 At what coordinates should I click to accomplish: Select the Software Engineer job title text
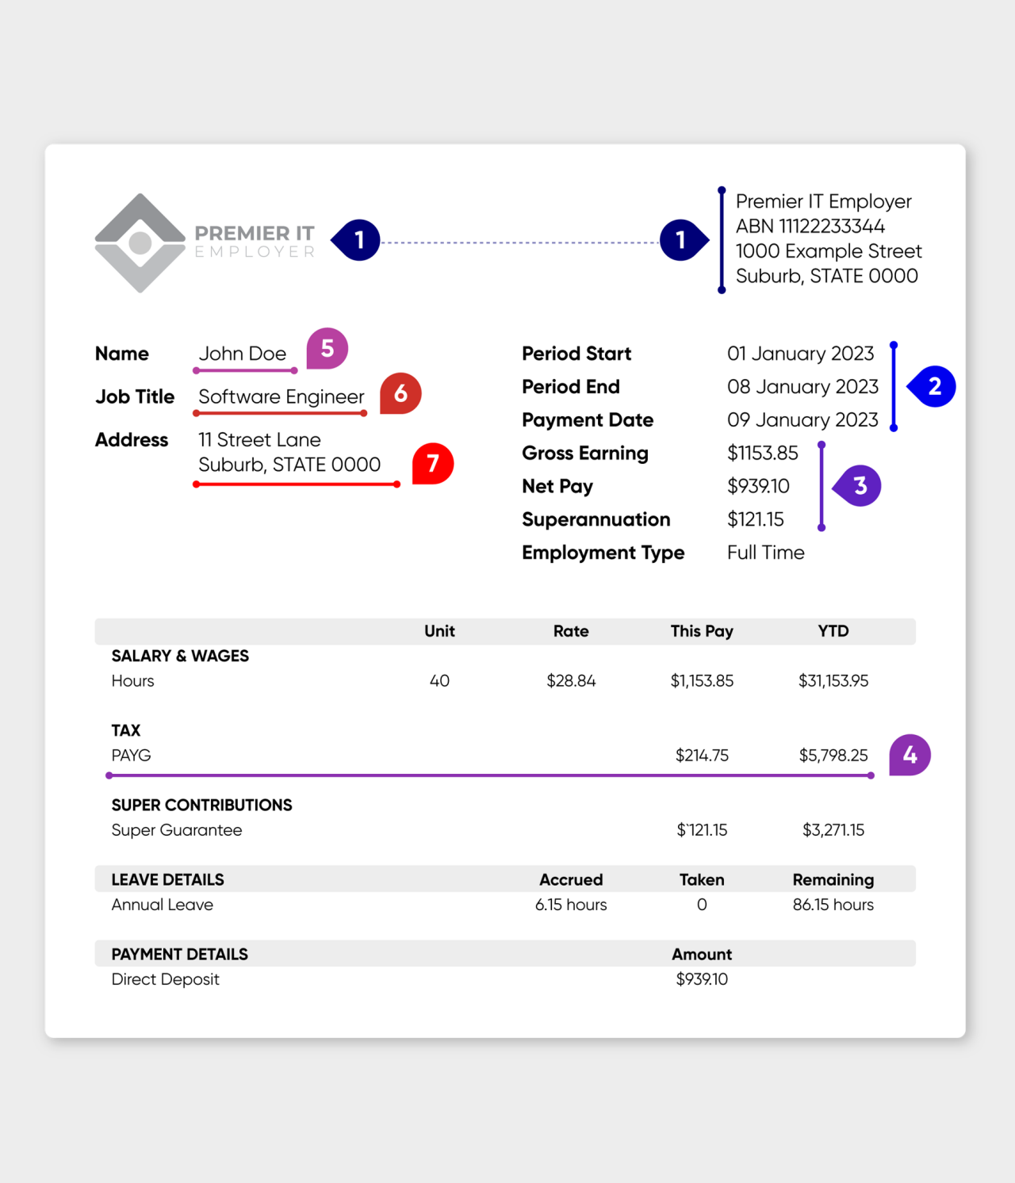[281, 396]
